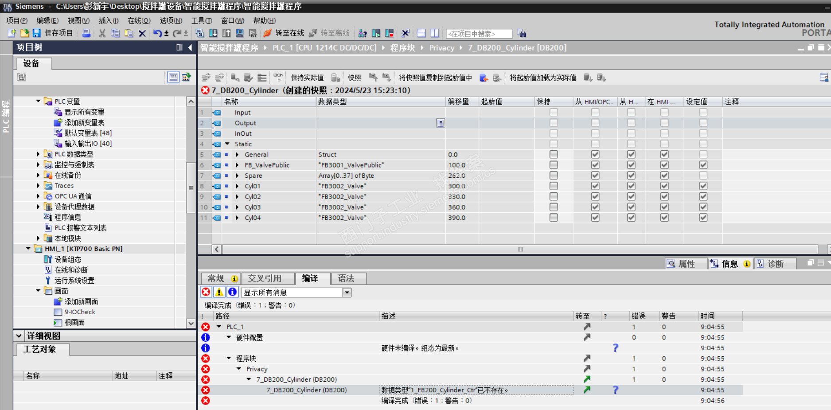831x410 pixels.
Task: Click 转至在线 to go online
Action: [x=284, y=33]
